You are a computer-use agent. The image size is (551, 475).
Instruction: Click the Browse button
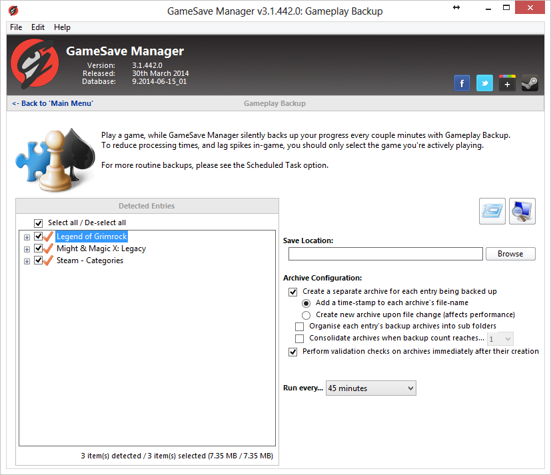[510, 254]
